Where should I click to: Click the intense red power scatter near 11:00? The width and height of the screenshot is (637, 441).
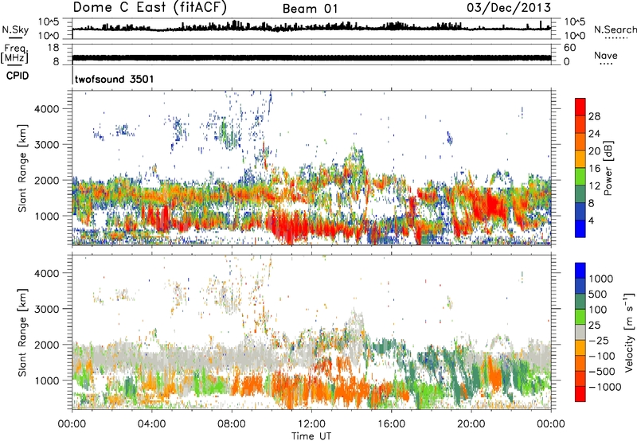pos(289,228)
